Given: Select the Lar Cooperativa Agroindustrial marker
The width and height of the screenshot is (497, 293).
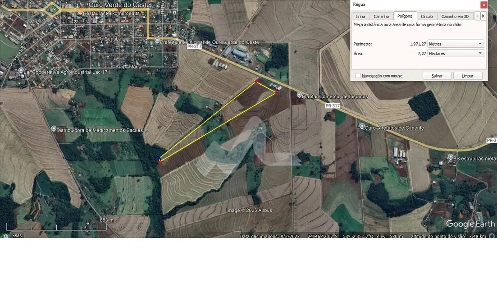Looking at the screenshot, I should pyautogui.click(x=21, y=71).
